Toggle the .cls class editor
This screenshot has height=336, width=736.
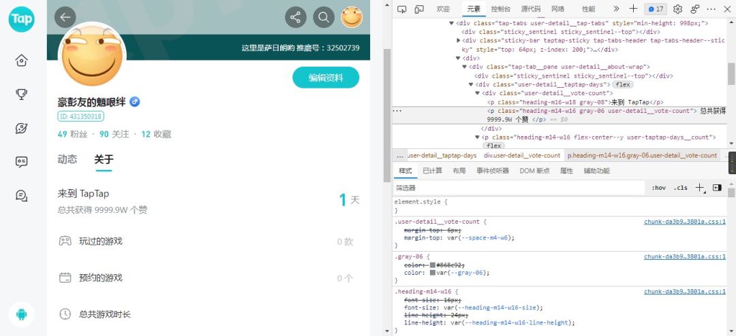(680, 188)
